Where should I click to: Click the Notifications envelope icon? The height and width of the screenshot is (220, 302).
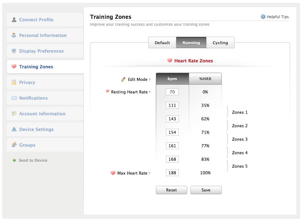tap(14, 98)
